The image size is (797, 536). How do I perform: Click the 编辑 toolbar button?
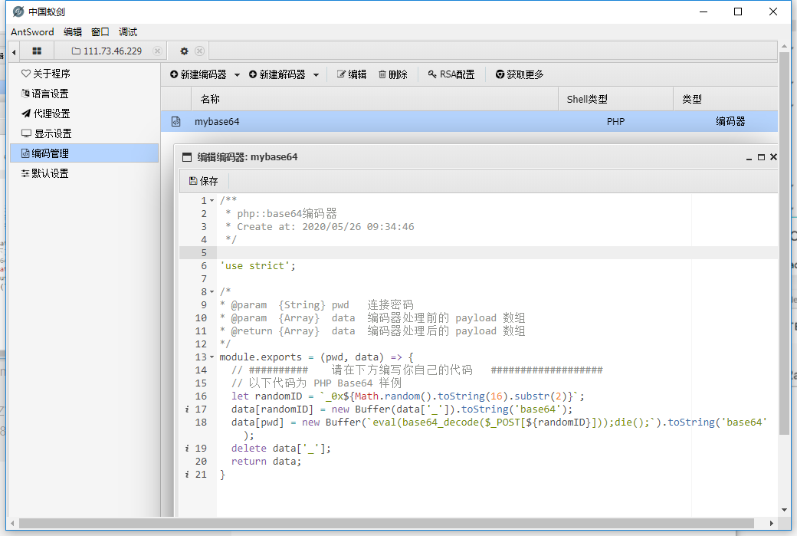(352, 74)
